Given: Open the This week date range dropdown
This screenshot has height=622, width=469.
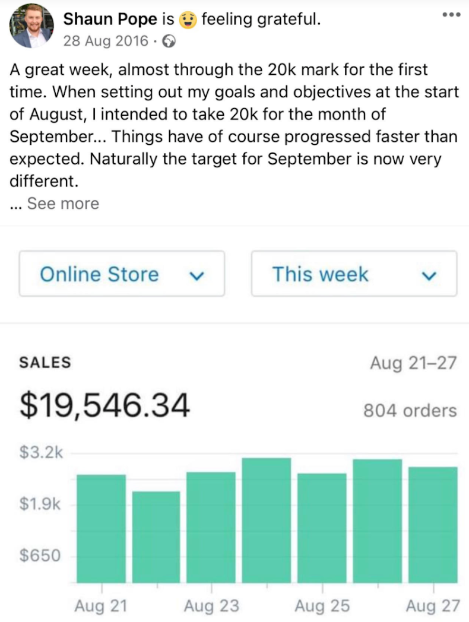Looking at the screenshot, I should click(354, 274).
